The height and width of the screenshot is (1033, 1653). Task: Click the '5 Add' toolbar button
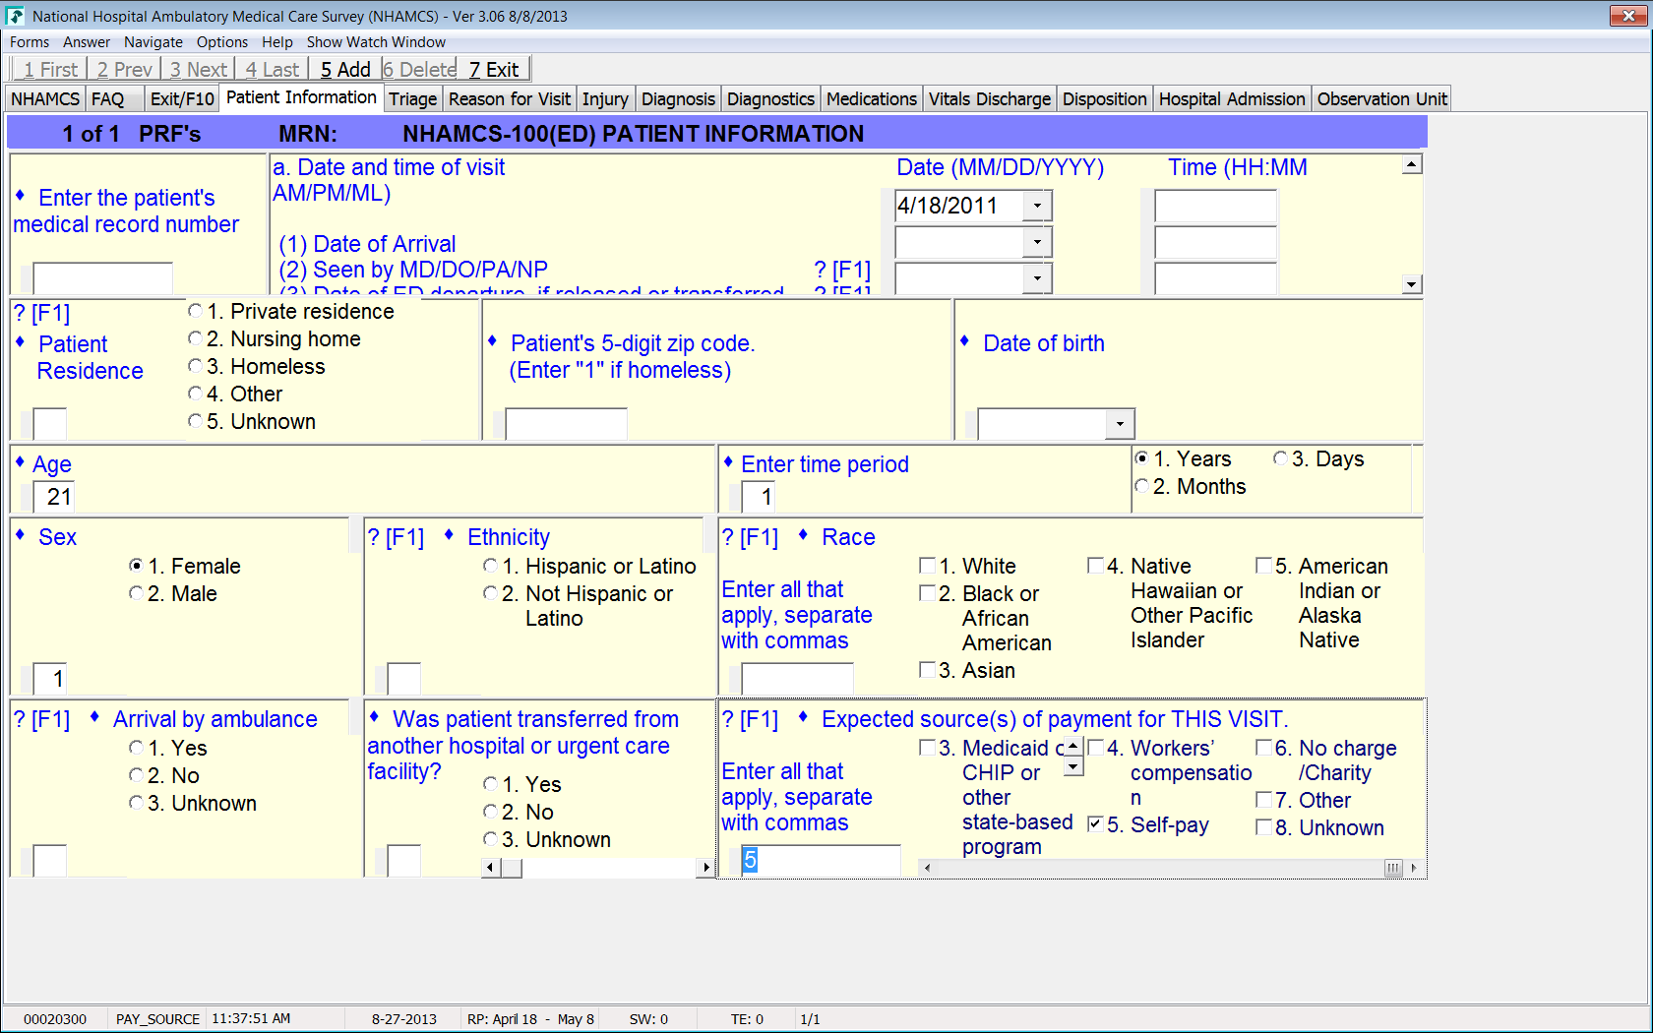point(345,70)
